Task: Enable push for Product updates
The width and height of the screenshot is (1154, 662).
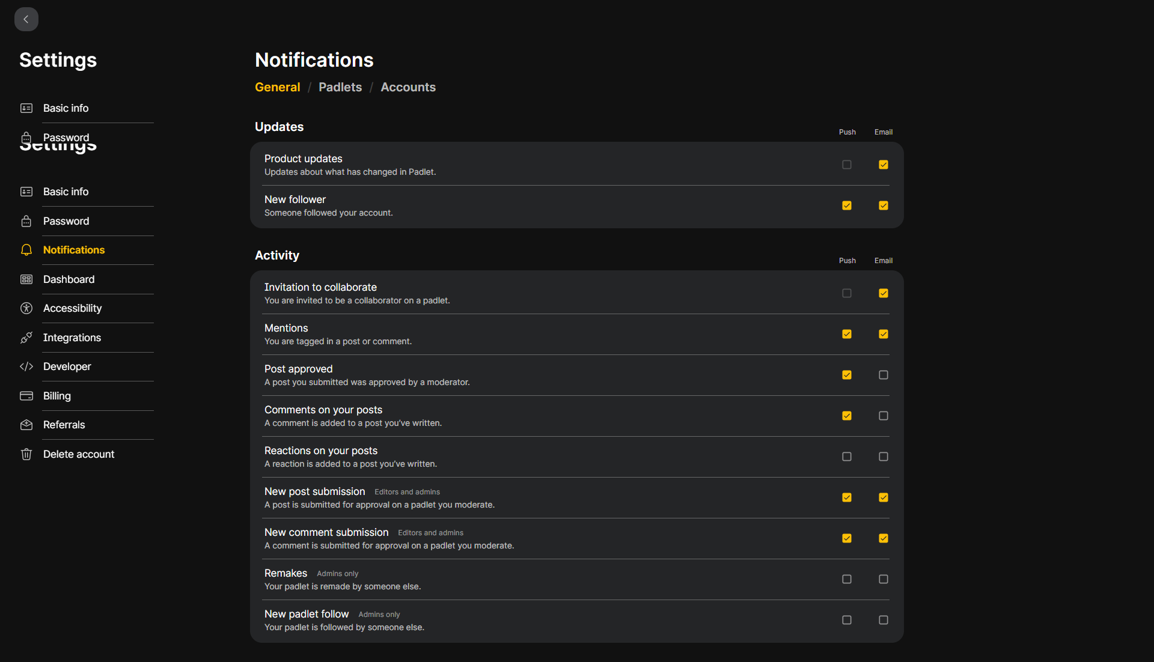Action: (x=847, y=165)
